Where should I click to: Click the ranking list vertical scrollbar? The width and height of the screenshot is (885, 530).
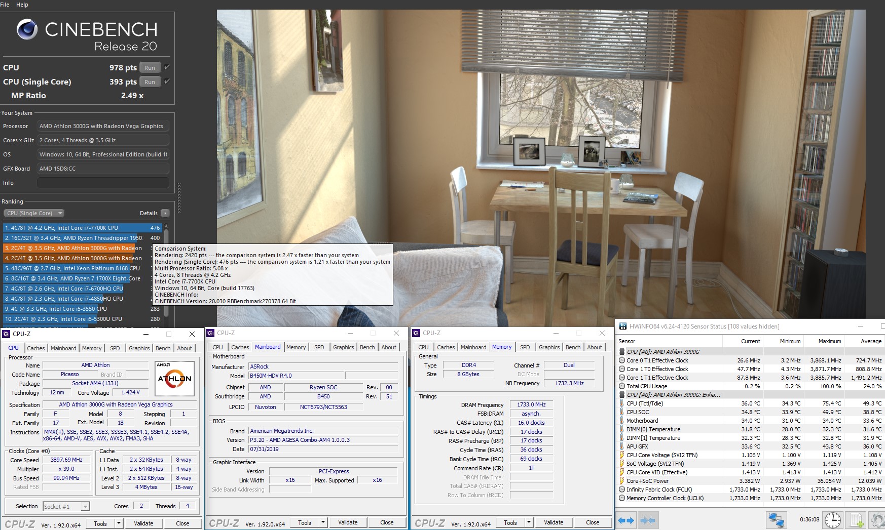coord(166,273)
